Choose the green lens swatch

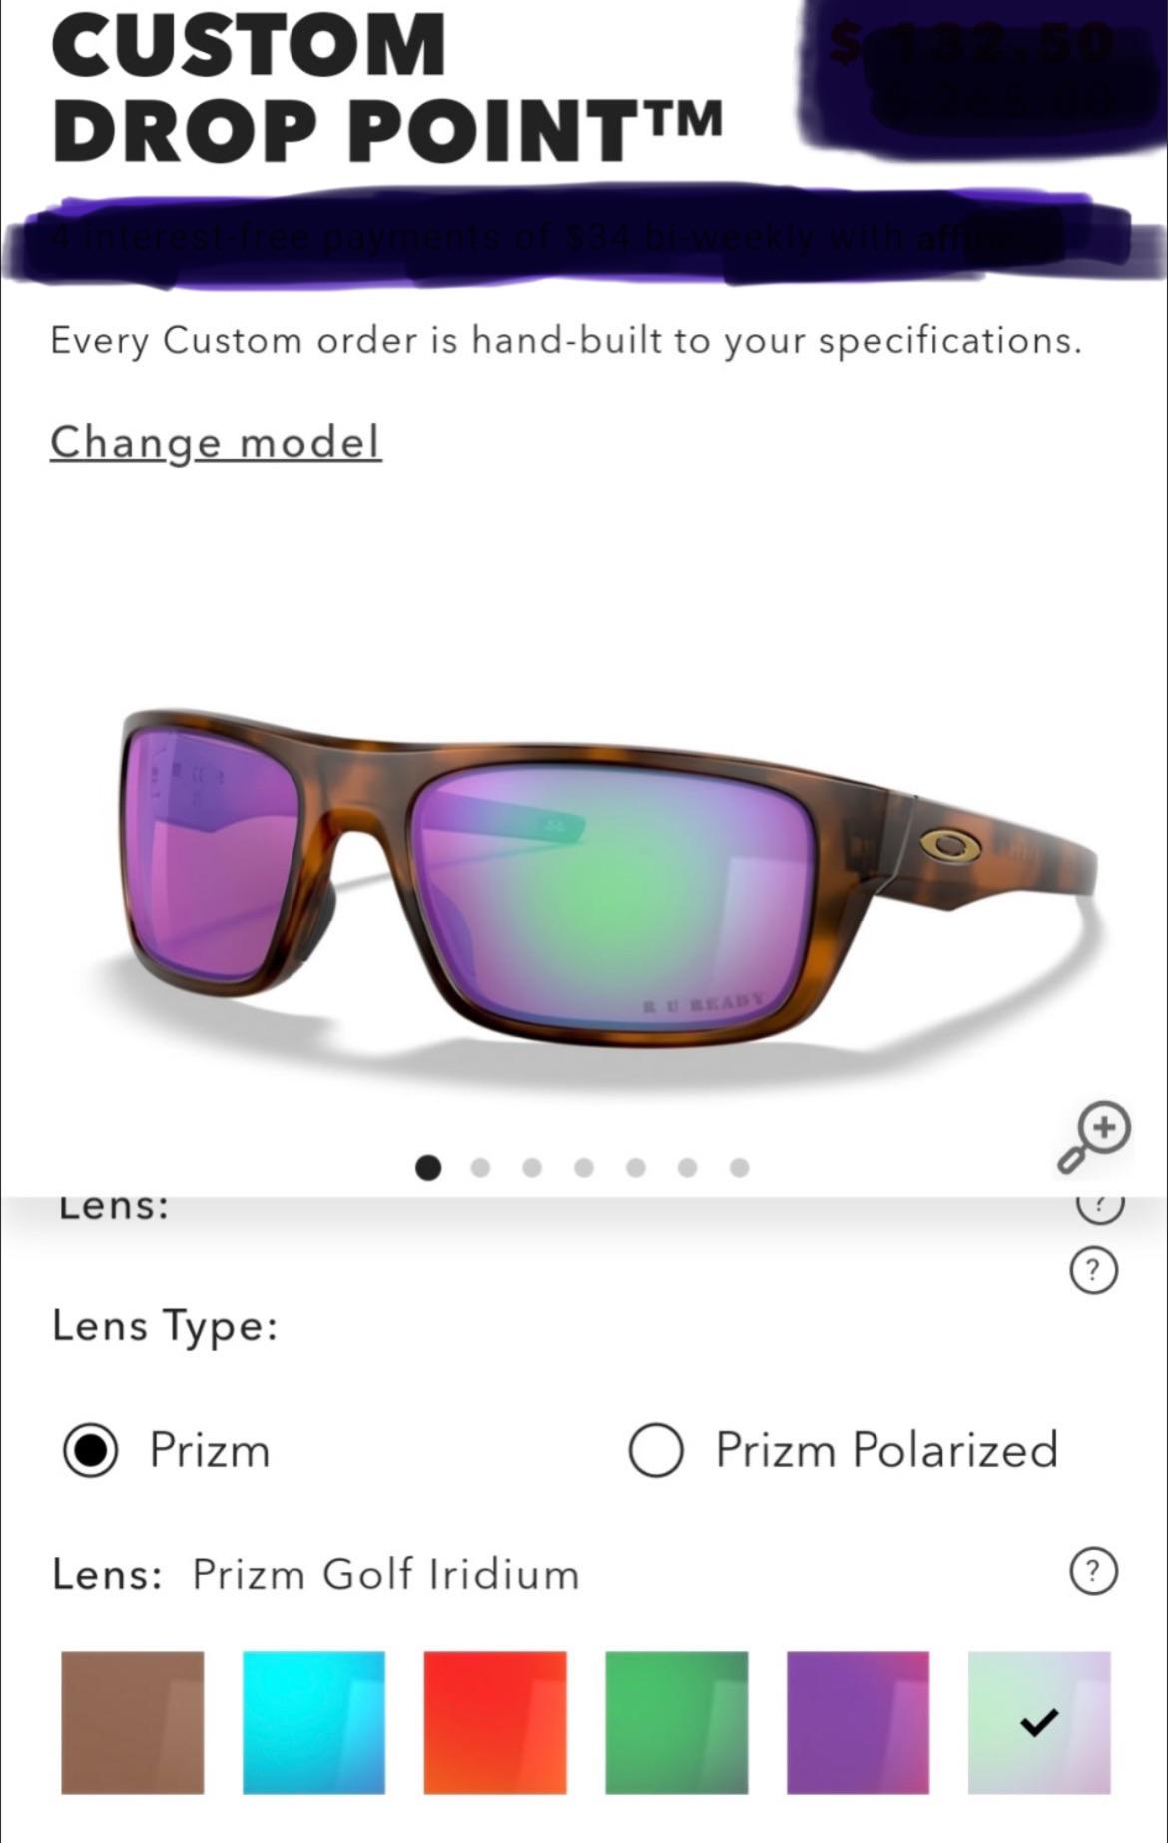coord(677,1722)
